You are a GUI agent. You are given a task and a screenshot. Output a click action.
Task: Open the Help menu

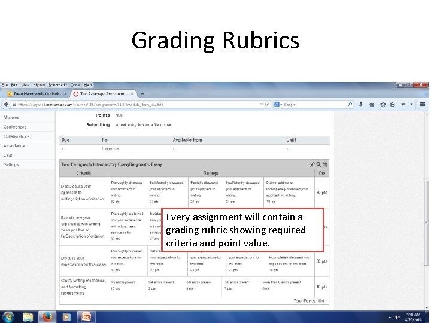[x=87, y=85]
